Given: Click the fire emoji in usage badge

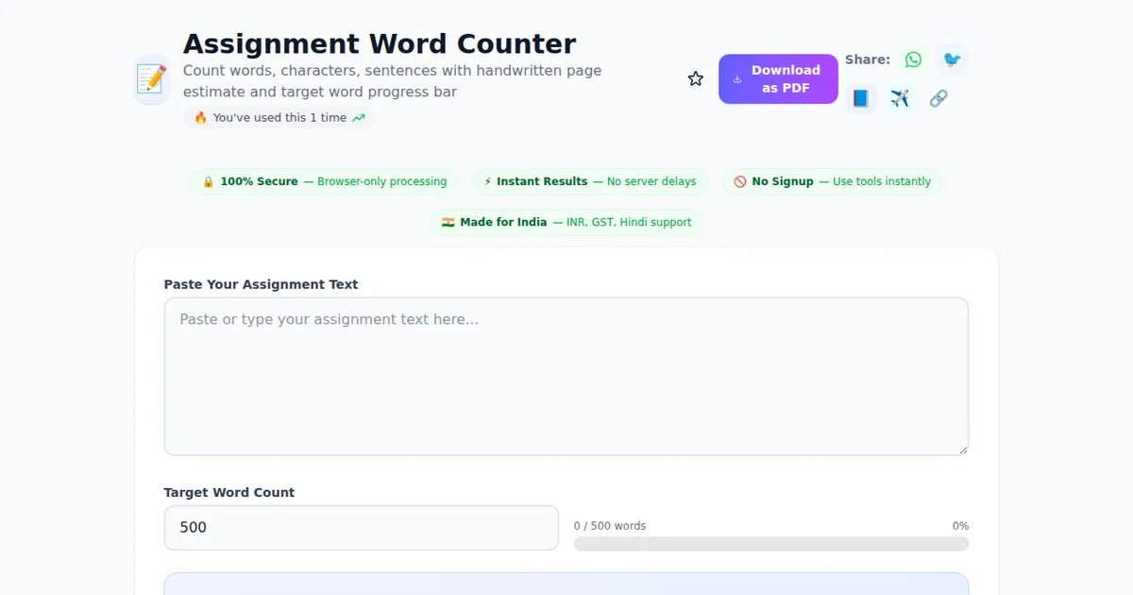Looking at the screenshot, I should (200, 118).
